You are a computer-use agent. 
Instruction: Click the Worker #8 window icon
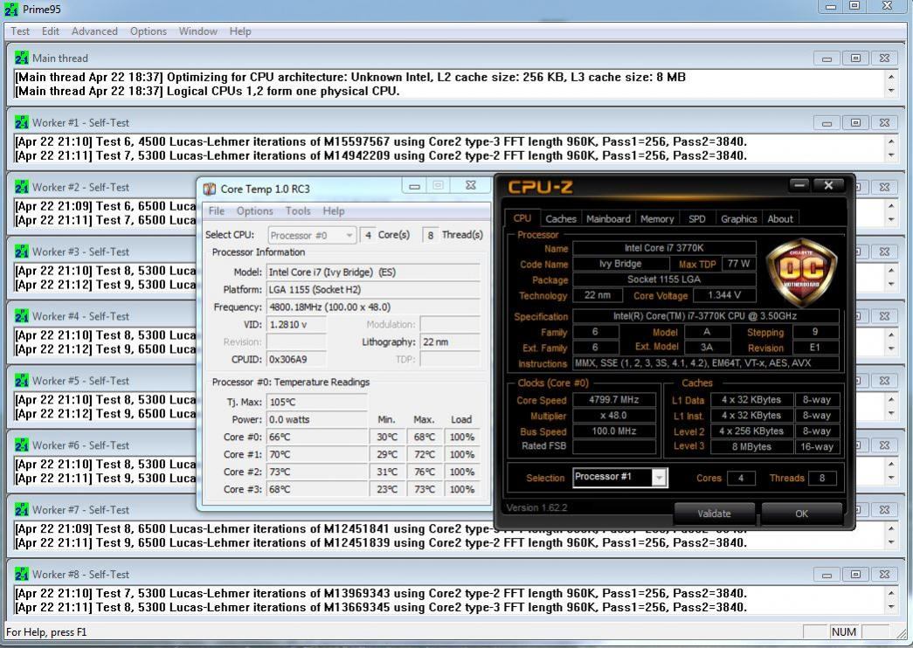point(22,575)
